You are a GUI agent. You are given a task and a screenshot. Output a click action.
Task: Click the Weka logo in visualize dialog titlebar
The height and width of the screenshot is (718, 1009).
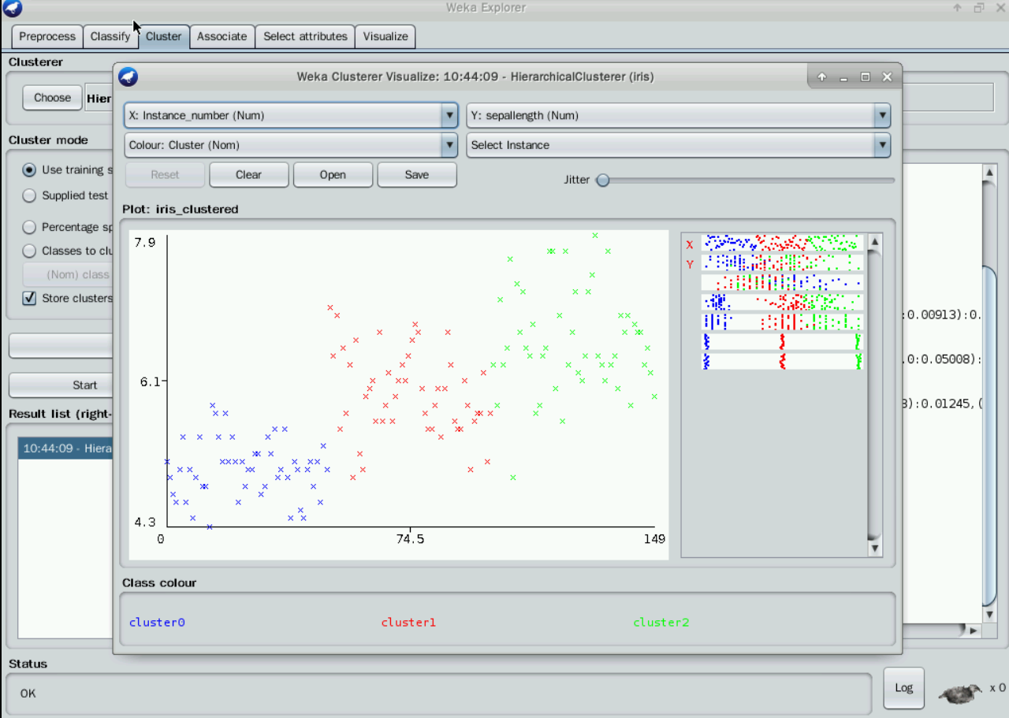point(128,77)
